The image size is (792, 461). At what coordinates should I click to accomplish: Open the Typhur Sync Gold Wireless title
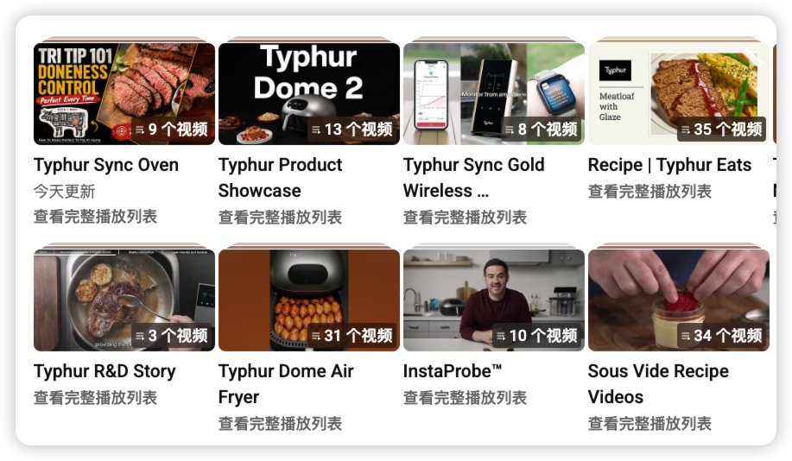coord(474,178)
